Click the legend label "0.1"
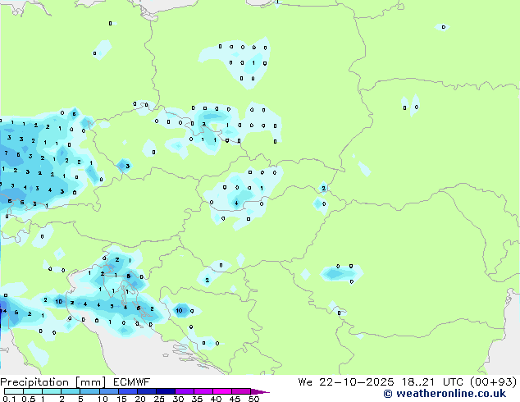Screen dimensions: 520x402 (9, 399)
